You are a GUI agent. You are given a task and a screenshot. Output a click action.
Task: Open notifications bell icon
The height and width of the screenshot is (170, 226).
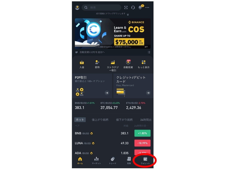(140, 7)
